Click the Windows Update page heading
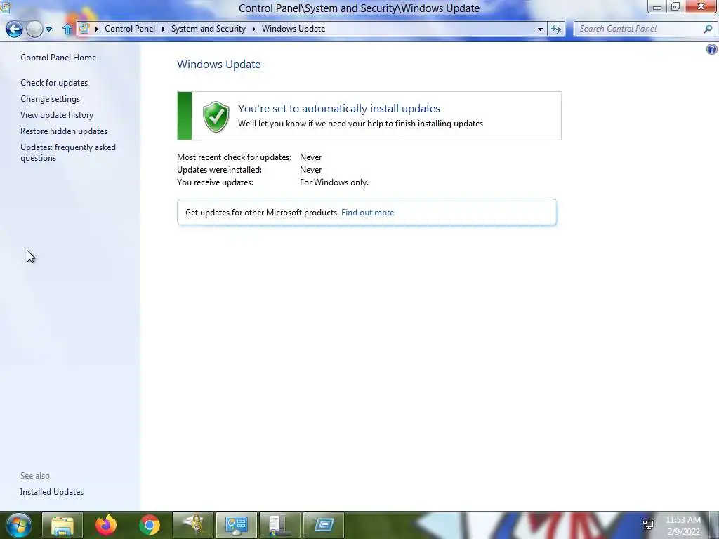The height and width of the screenshot is (539, 719). pos(219,64)
